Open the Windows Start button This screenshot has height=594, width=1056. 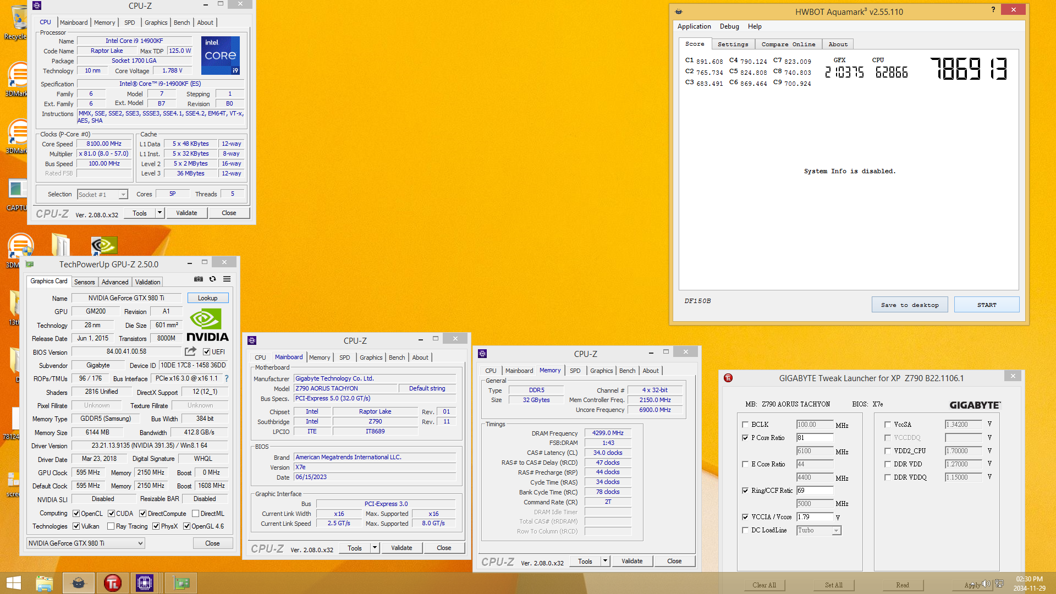[x=14, y=583]
